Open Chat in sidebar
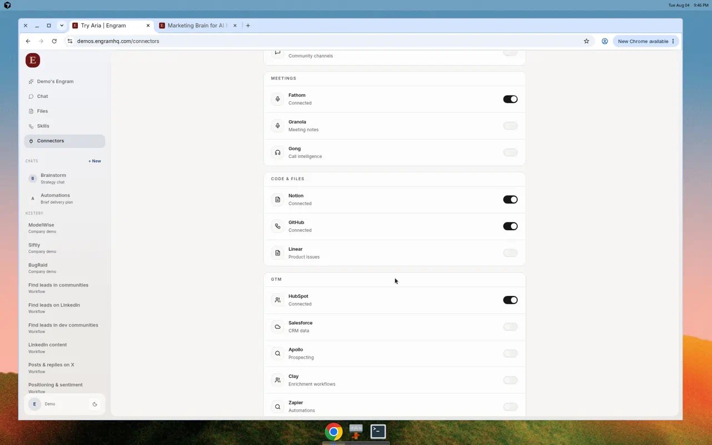Image resolution: width=712 pixels, height=445 pixels. (65, 96)
